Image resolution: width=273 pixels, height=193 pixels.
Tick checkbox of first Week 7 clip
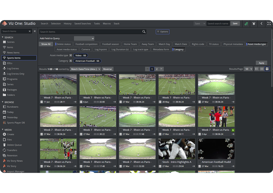42,98
